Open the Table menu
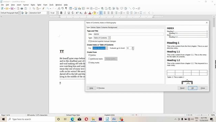Screen dimensions: 216x122 tap(39, 5)
